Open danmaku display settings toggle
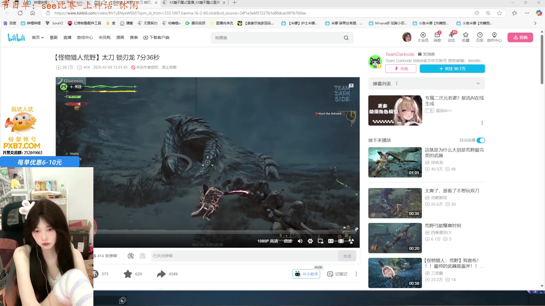Image resolution: width=545 pixels, height=306 pixels. tap(143, 256)
